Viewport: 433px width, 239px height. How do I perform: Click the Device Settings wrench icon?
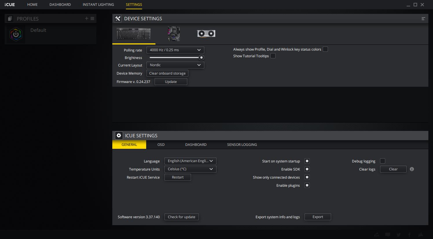(x=118, y=18)
